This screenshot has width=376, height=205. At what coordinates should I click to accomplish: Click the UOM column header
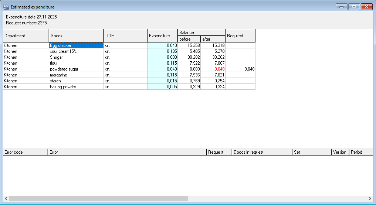[x=125, y=36]
